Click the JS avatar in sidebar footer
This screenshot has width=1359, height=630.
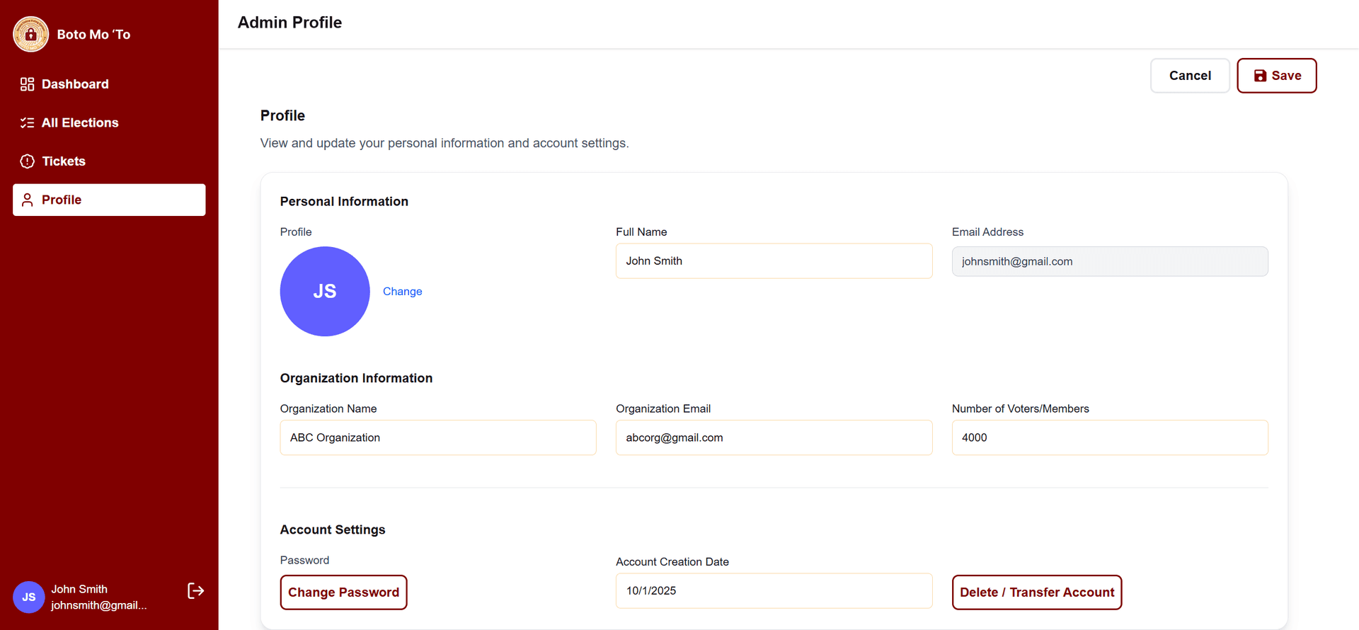point(28,597)
